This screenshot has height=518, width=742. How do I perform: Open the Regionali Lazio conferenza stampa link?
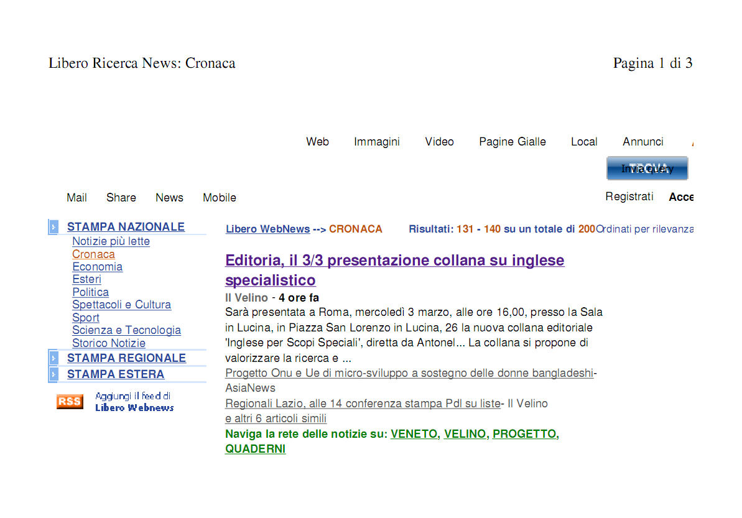point(363,404)
